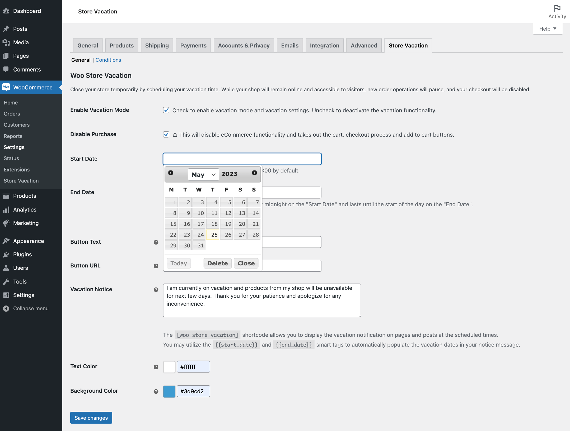
Task: Click the Appearance sidebar icon
Action: tap(7, 241)
